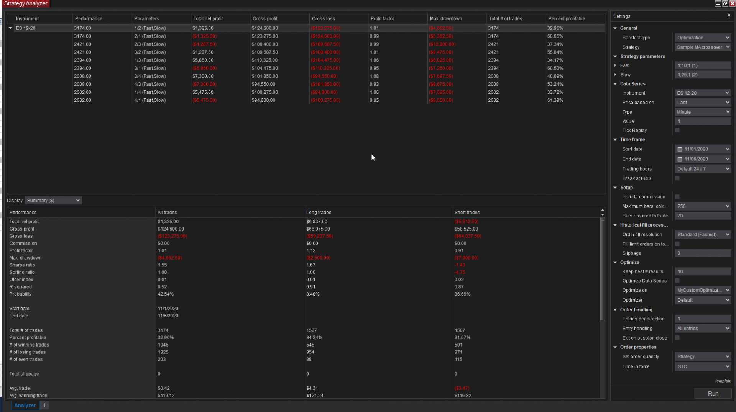This screenshot has width=736, height=412.
Task: Edit the Entries per direction field
Action: [703, 319]
